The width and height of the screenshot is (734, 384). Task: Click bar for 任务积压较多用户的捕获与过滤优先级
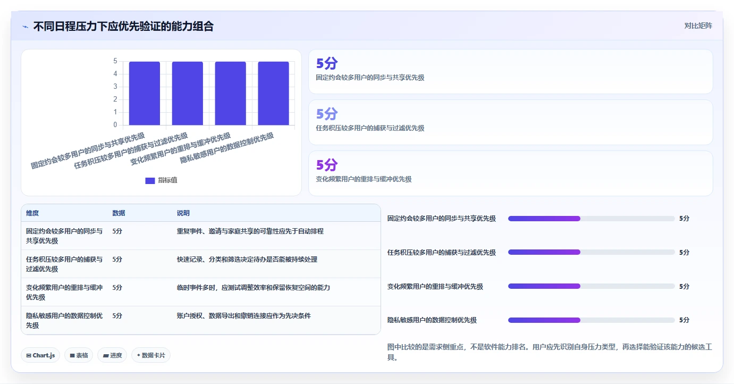(x=188, y=93)
